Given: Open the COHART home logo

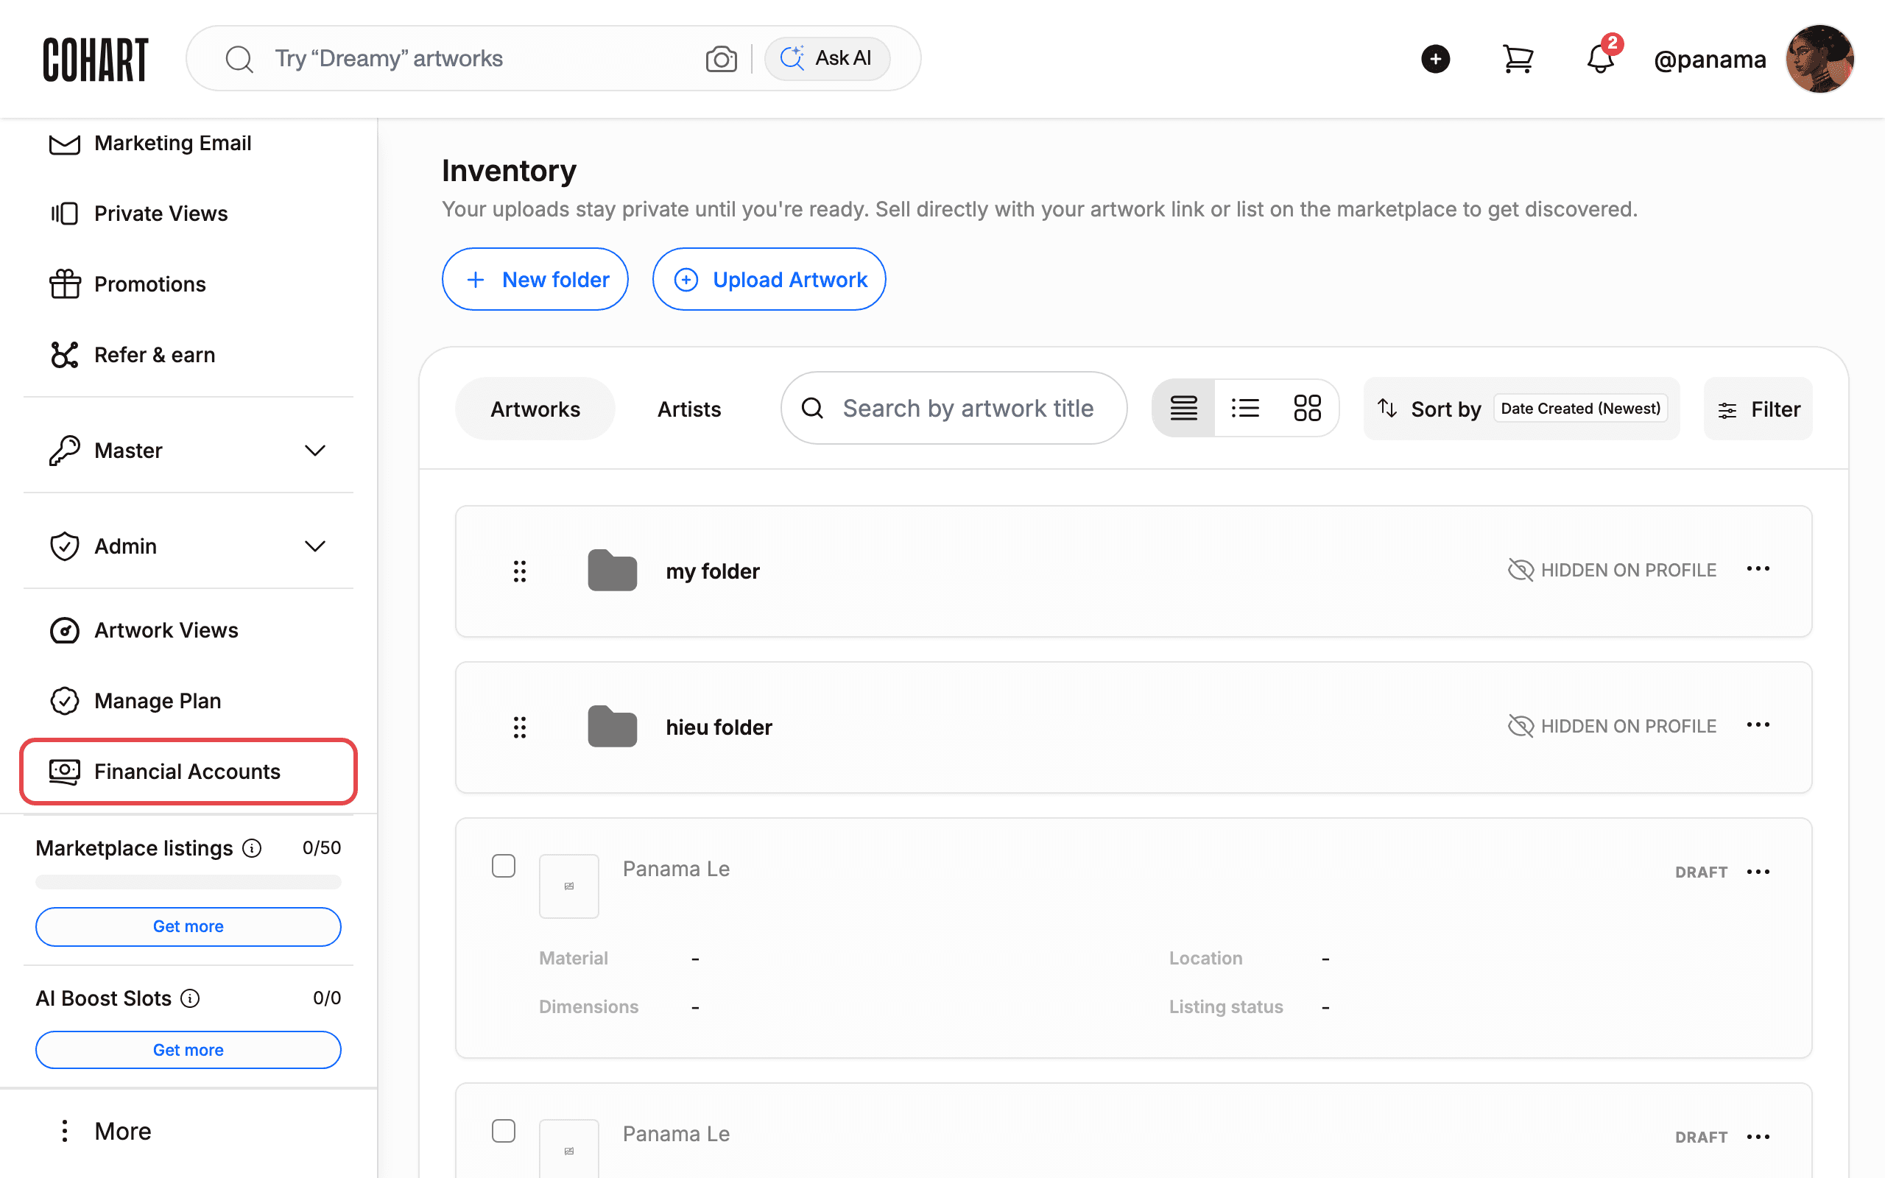Looking at the screenshot, I should [95, 59].
